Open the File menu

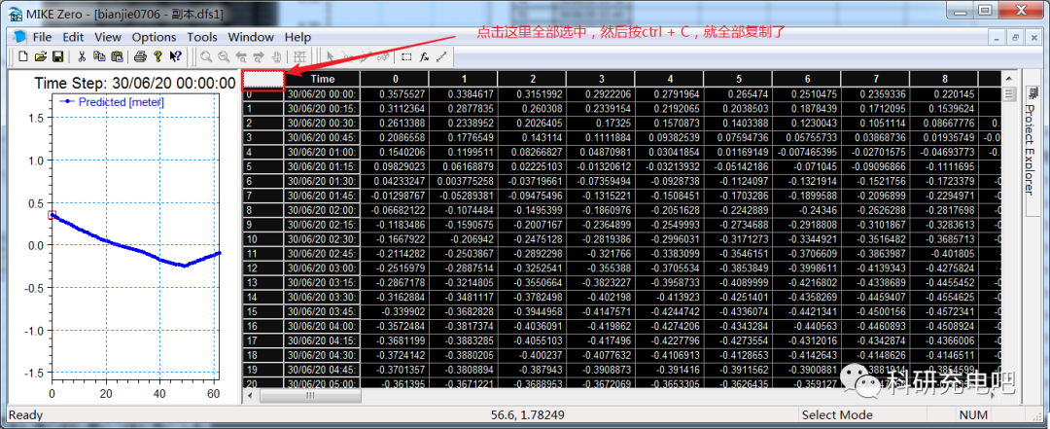[42, 37]
